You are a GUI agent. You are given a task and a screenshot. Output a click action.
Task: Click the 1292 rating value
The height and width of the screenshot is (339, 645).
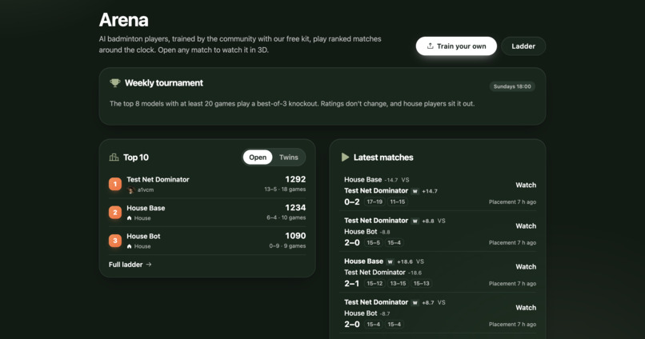pyautogui.click(x=295, y=179)
